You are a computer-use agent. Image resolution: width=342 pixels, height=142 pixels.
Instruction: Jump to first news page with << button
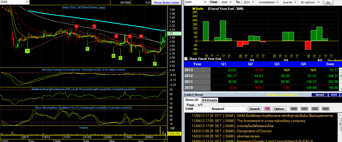tap(294, 109)
